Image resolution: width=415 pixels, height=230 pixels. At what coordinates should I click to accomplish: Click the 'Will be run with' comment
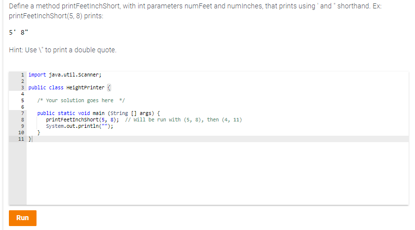tap(184, 120)
